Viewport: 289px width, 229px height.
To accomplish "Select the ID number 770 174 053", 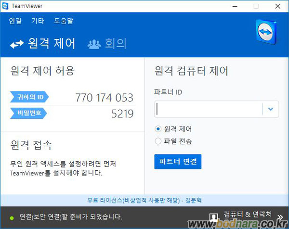I will (x=105, y=97).
